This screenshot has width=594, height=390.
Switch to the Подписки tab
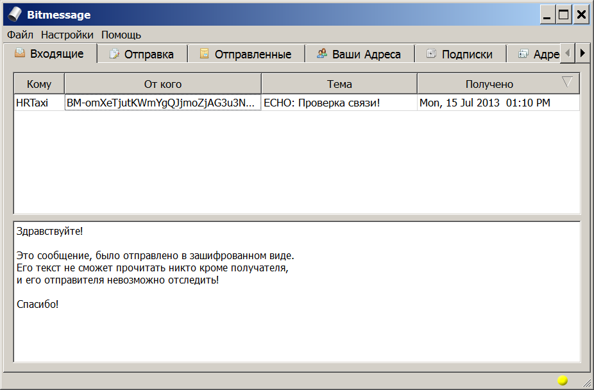[x=461, y=53]
